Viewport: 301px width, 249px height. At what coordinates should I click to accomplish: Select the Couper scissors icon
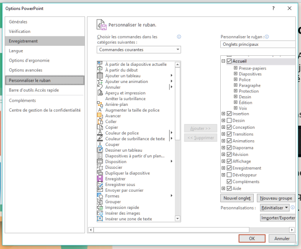100,145
